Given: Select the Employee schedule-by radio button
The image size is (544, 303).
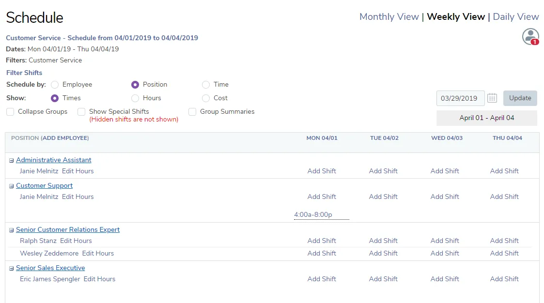Looking at the screenshot, I should (54, 85).
